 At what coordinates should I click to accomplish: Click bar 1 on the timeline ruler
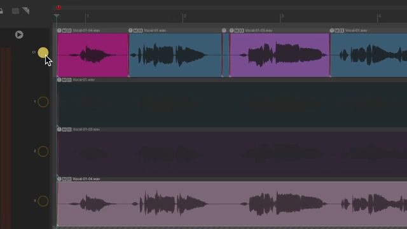pyautogui.click(x=88, y=16)
